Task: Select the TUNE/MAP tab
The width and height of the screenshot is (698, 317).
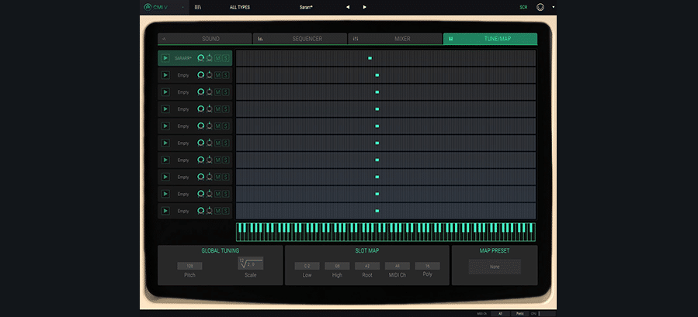Action: point(490,39)
